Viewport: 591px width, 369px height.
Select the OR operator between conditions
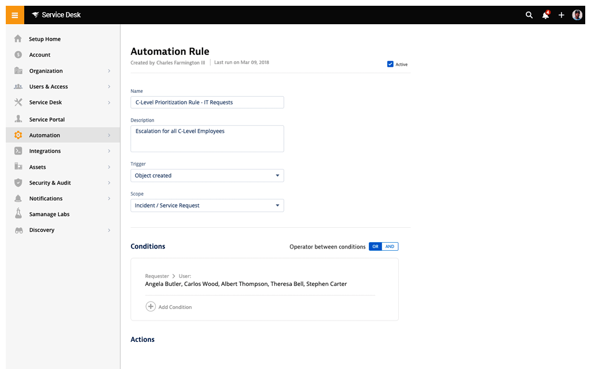[376, 246]
